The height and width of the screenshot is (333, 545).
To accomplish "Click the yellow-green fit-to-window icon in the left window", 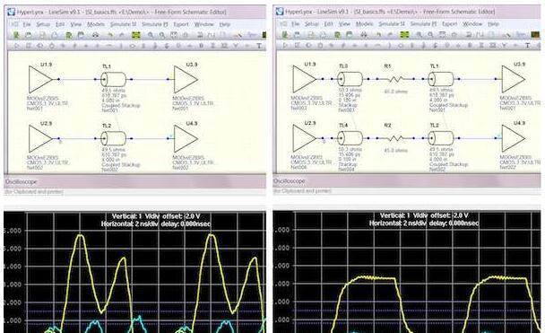I will 136,35.
